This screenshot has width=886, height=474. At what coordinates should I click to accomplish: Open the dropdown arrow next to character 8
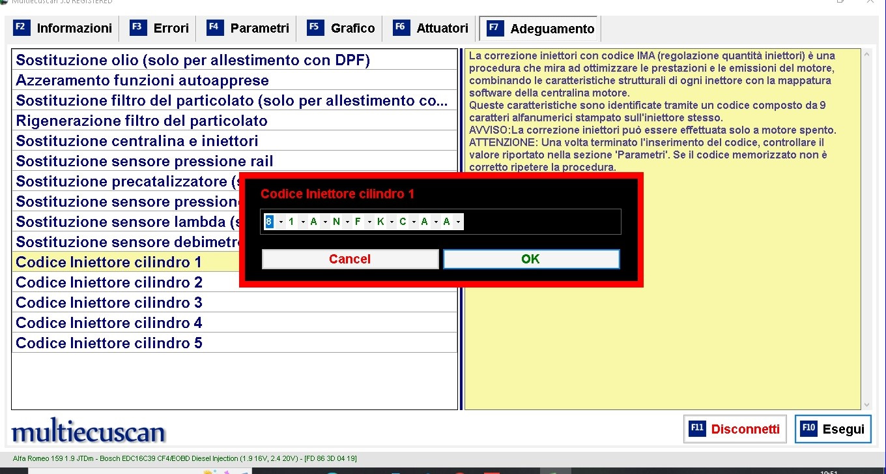click(x=280, y=222)
